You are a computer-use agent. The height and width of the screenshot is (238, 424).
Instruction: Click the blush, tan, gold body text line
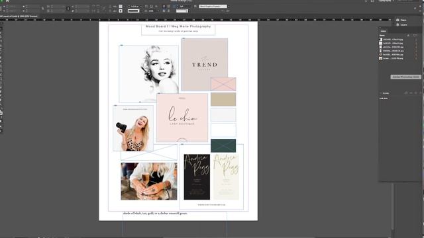[x=155, y=213]
